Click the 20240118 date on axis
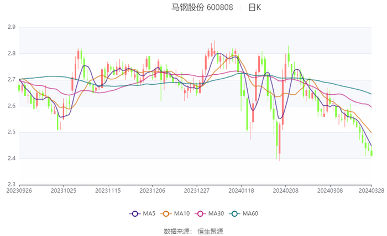The width and height of the screenshot is (387, 236). (x=241, y=191)
